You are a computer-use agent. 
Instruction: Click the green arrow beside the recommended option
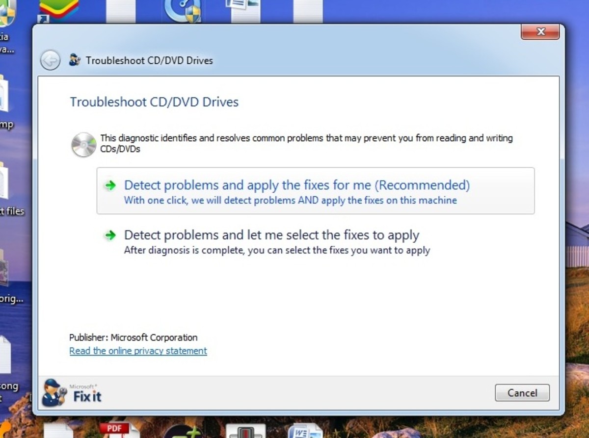coord(110,185)
